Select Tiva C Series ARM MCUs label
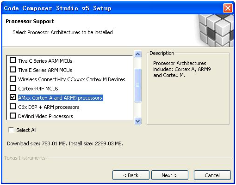Image resolution: width=236 pixels, height=185 pixels. point(45,61)
